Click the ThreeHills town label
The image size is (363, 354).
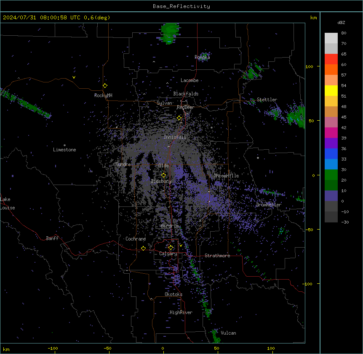coord(226,176)
